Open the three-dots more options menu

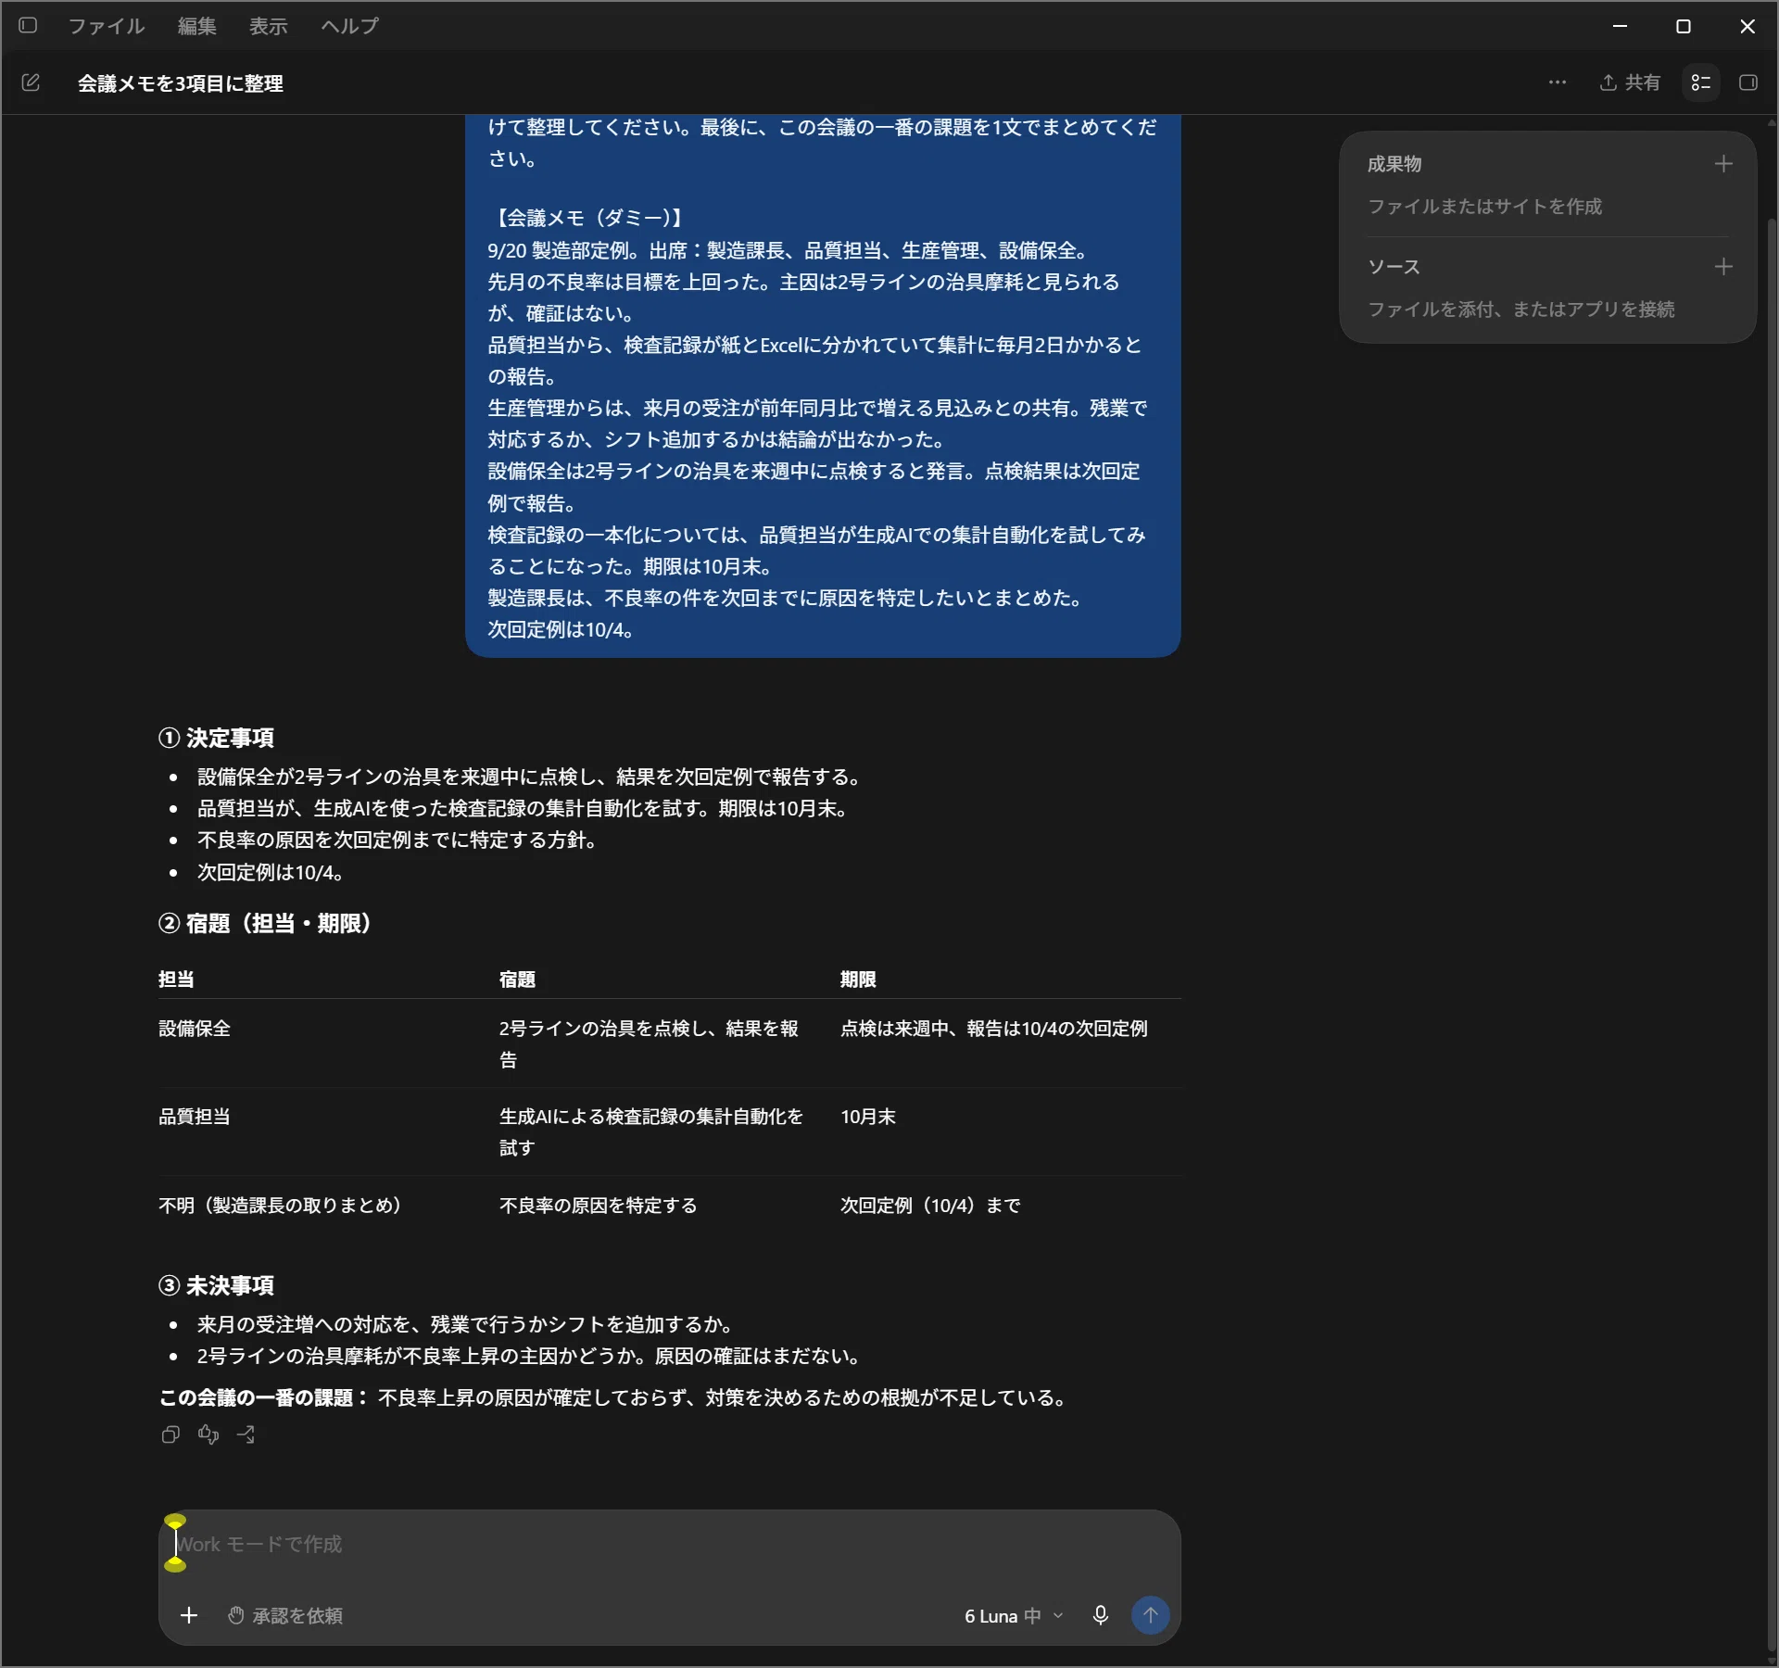[x=1558, y=82]
